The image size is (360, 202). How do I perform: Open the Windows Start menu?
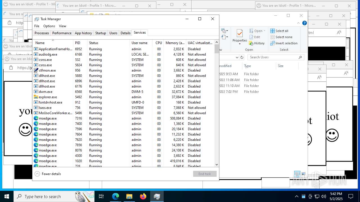6,196
